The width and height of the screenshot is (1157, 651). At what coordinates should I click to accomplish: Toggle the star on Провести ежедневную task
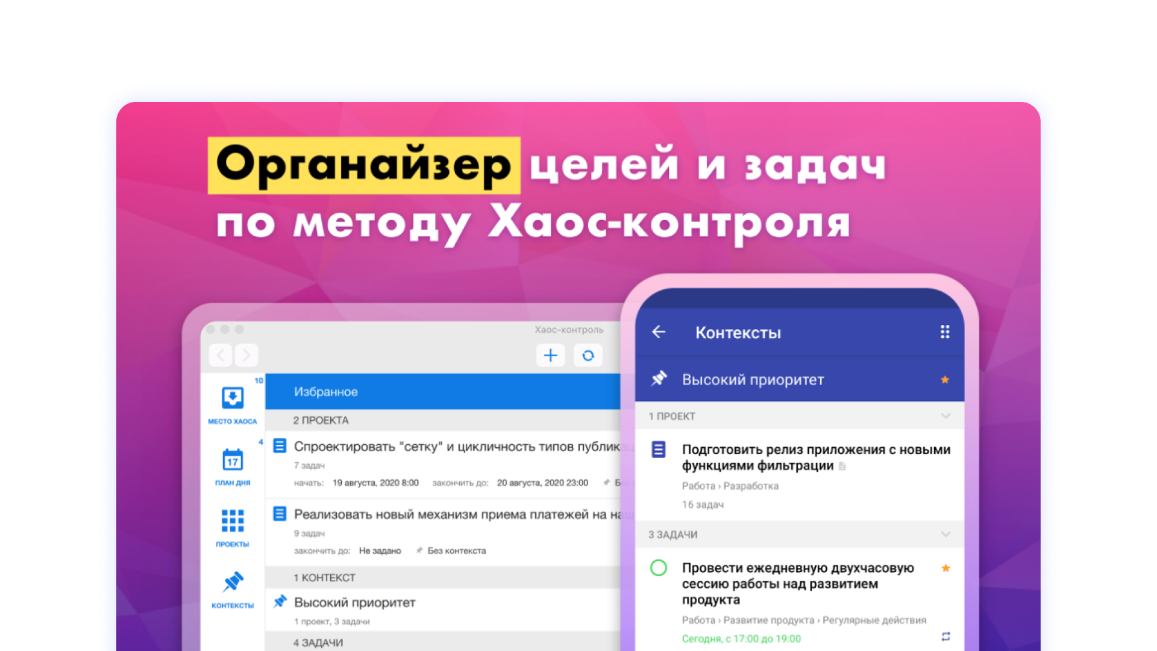click(945, 568)
